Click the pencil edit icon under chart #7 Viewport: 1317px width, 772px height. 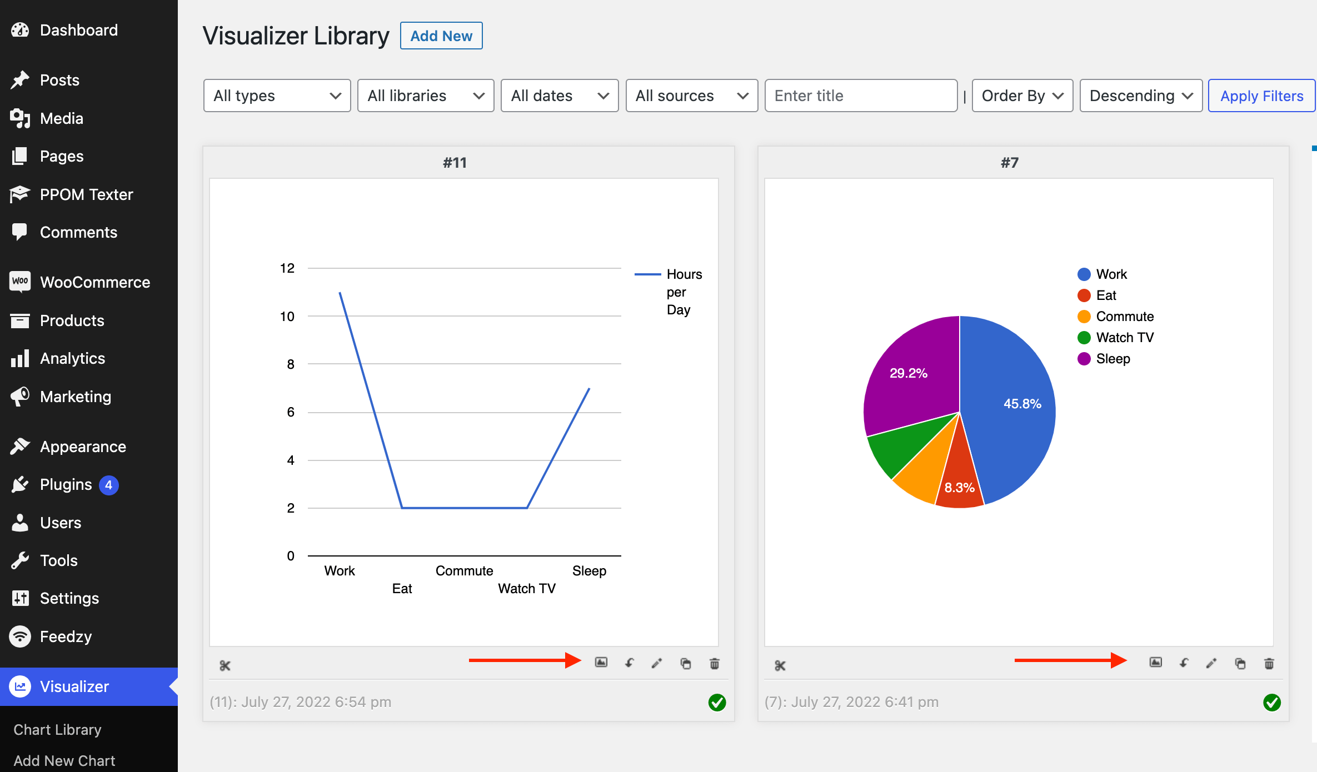(x=1211, y=663)
